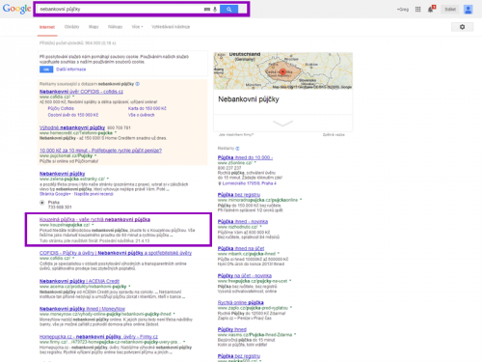The image size is (482, 362).
Task: Open 'Rychlá online půjčka' ad
Action: [241, 302]
